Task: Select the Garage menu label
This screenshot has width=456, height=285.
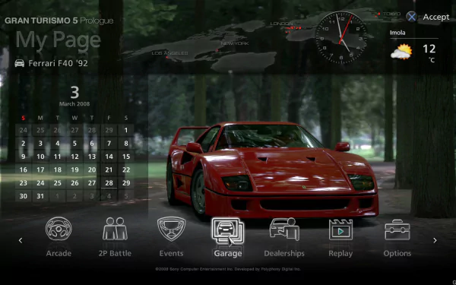Action: coord(228,253)
